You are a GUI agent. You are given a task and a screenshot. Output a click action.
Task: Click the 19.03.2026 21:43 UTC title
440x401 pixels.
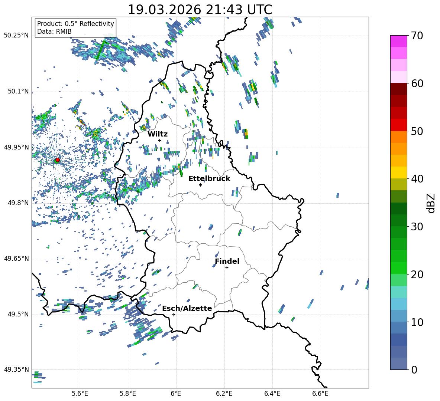pyautogui.click(x=200, y=10)
